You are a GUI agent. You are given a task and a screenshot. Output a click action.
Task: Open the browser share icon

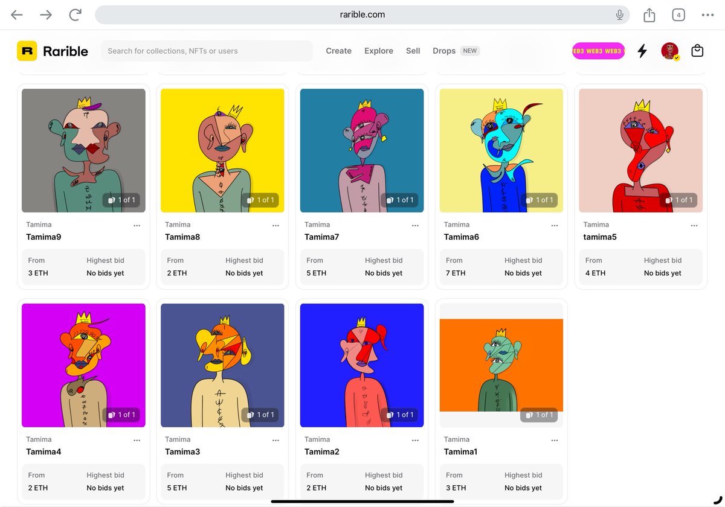click(649, 15)
